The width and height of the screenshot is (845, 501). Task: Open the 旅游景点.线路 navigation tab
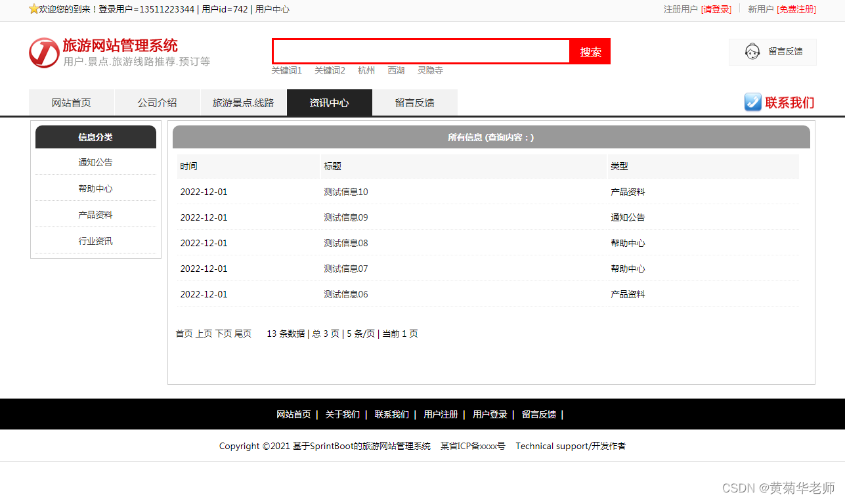244,102
